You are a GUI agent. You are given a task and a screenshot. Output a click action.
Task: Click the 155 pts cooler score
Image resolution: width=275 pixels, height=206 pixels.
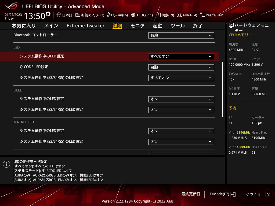click(257, 123)
